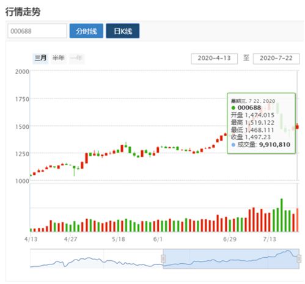This screenshot has height=284, width=305.
Task: Click the 6/29 date label on axis
Action: coord(230,239)
